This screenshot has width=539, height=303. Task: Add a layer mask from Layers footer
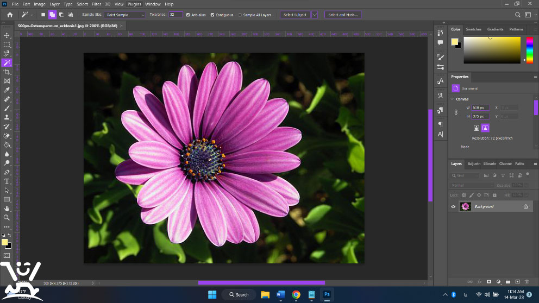pyautogui.click(x=489, y=282)
